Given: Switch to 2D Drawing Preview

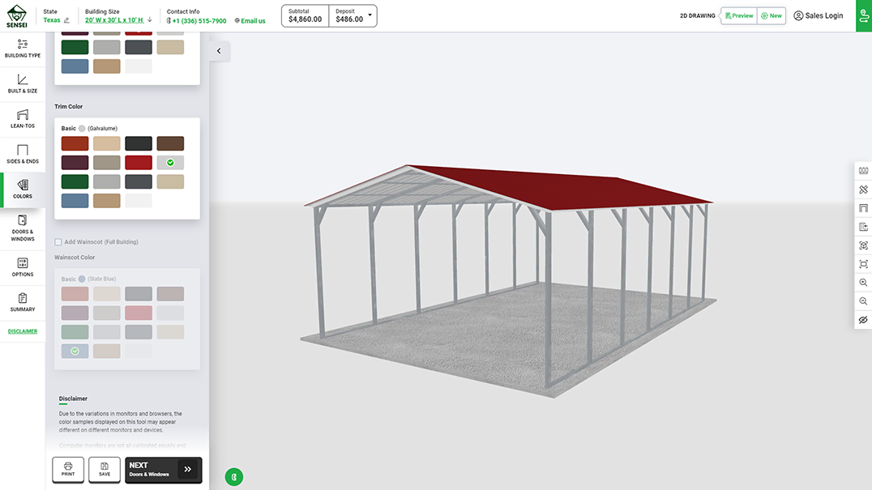Looking at the screenshot, I should click(739, 15).
